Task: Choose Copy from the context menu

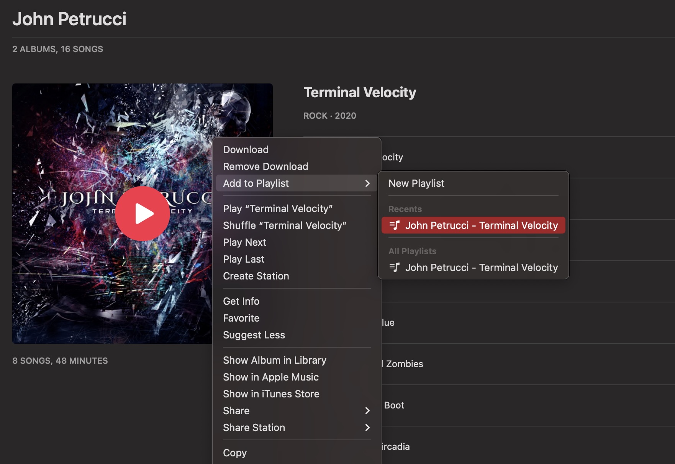Action: 297,453
